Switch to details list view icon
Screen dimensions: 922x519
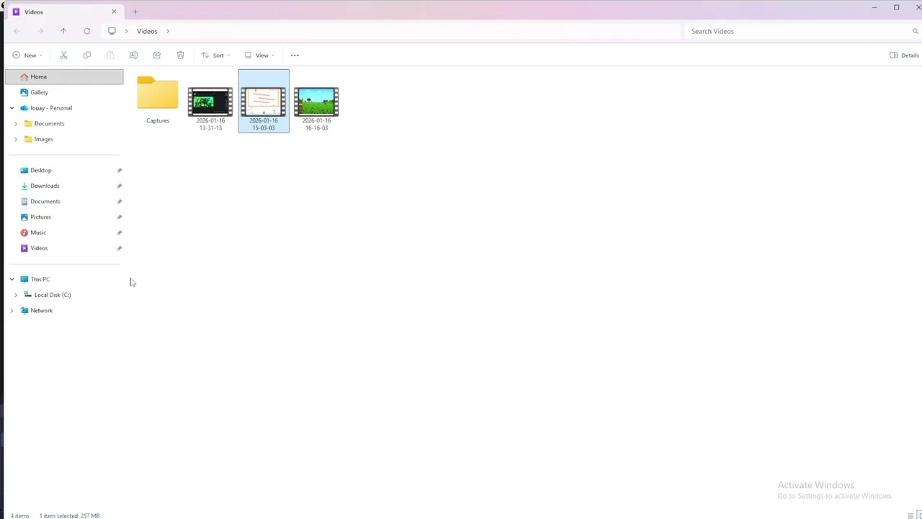[x=910, y=515]
